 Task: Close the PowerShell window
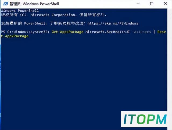coord(166,4)
